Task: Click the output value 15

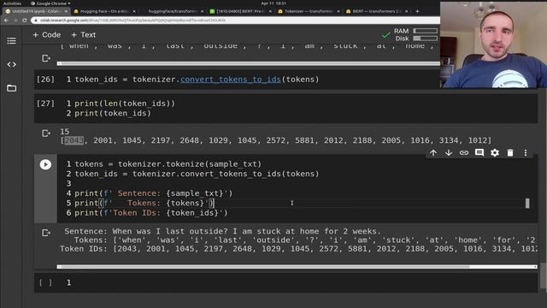Action: click(65, 132)
